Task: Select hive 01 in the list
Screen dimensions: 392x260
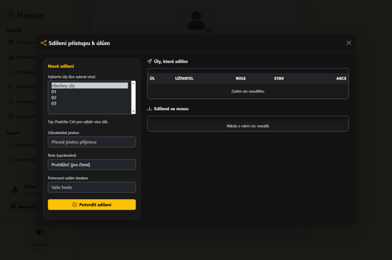Action: (x=90, y=92)
